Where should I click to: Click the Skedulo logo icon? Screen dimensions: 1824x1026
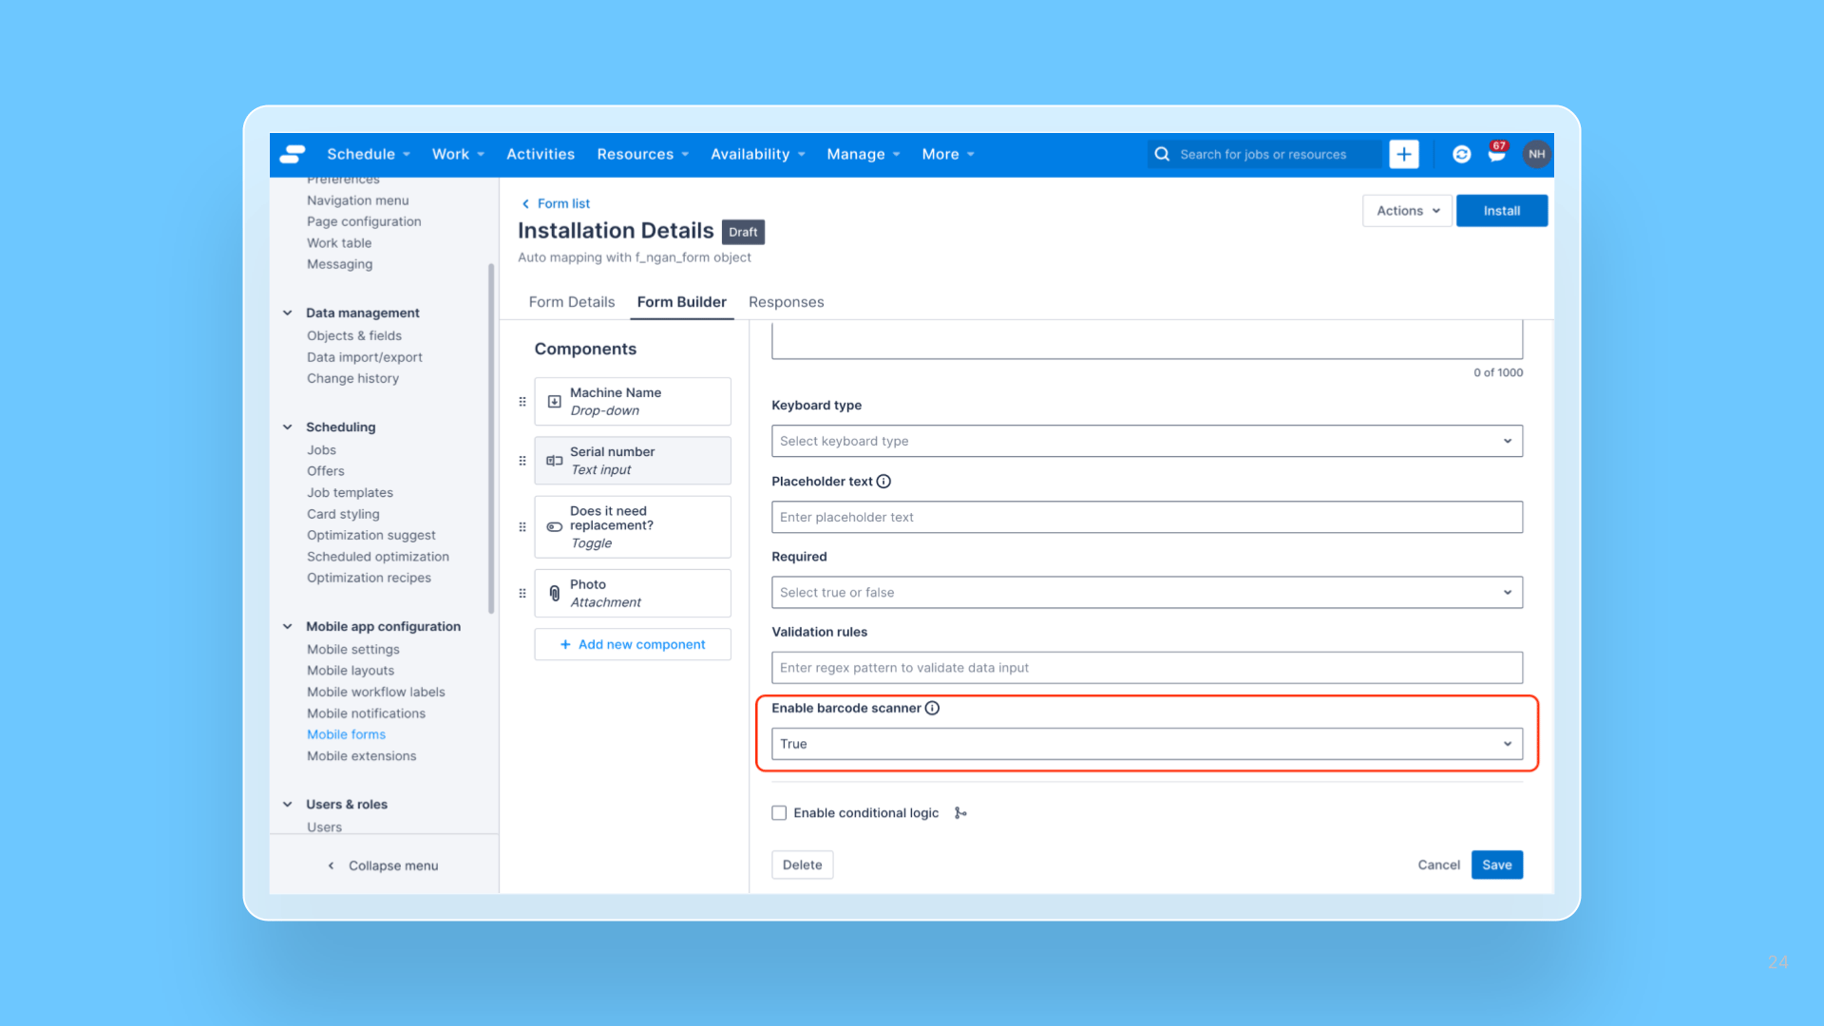(x=293, y=154)
